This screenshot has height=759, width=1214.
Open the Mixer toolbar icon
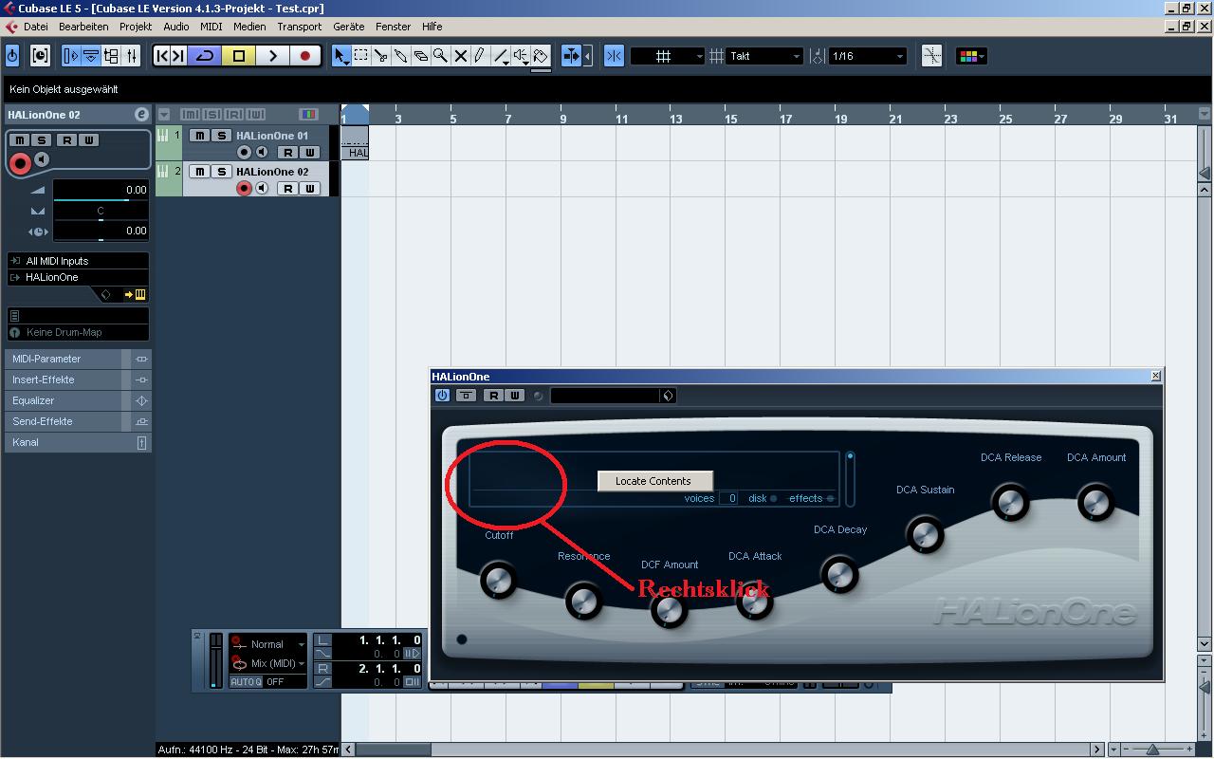click(x=132, y=56)
